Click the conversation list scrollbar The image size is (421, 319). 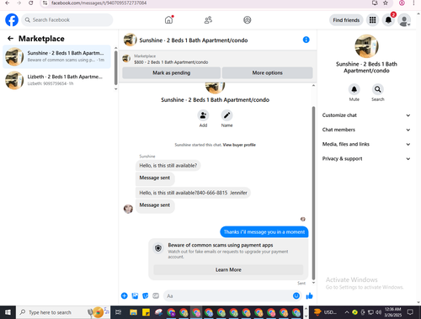115,67
